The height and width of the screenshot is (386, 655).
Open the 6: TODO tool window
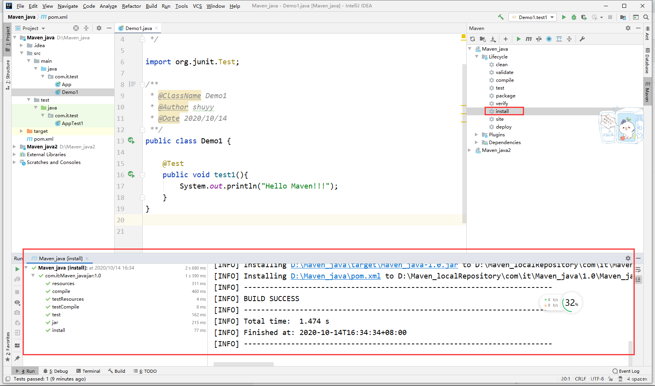[145, 371]
